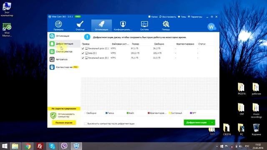
Task: Click Восстановить in title bar
Action: 168,17
